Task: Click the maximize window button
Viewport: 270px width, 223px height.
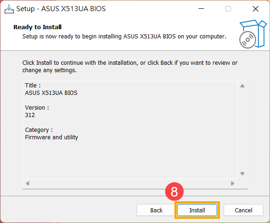Action: point(228,9)
